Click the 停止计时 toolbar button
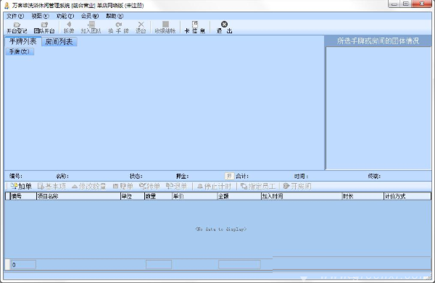This screenshot has width=435, height=283. (214, 186)
